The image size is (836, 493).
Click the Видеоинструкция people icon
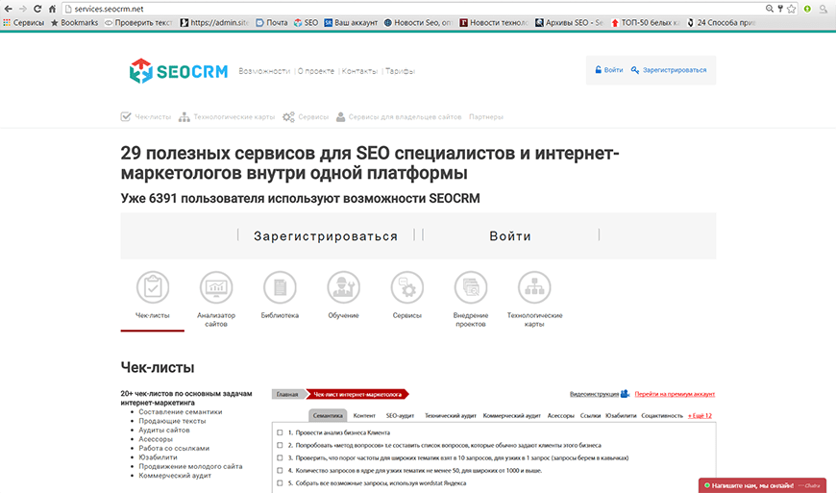625,394
